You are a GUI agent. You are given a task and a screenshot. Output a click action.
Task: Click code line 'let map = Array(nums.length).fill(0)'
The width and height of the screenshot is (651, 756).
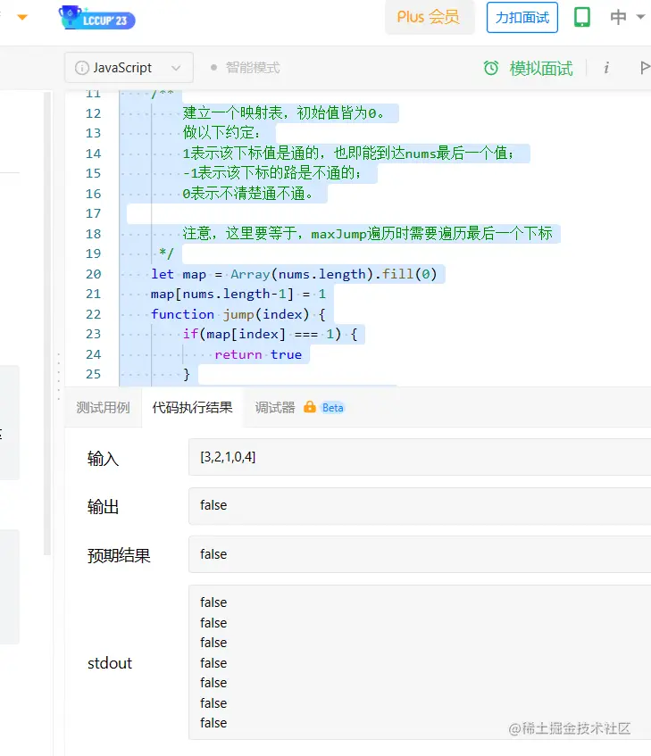tap(294, 274)
